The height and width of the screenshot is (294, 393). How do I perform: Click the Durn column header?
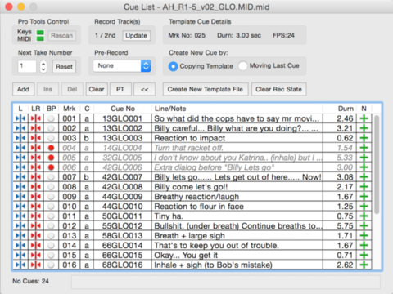click(x=346, y=109)
